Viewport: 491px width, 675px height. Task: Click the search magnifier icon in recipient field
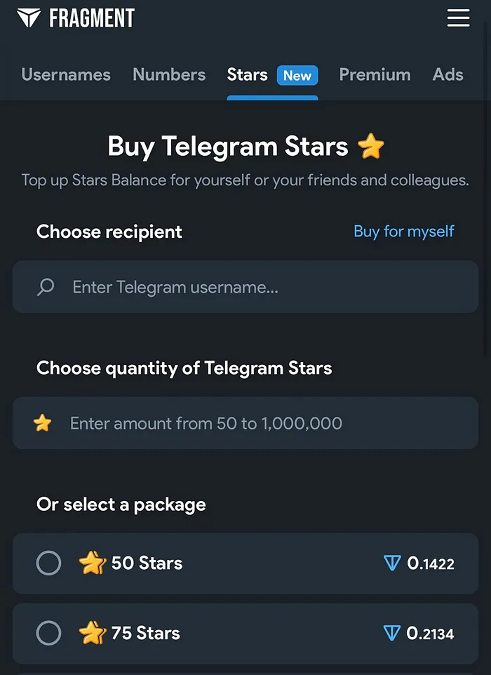point(46,287)
